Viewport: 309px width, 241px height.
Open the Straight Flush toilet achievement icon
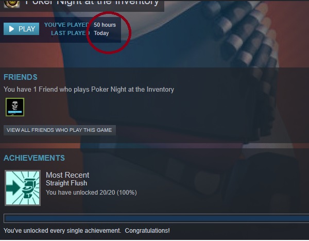[x=23, y=188]
